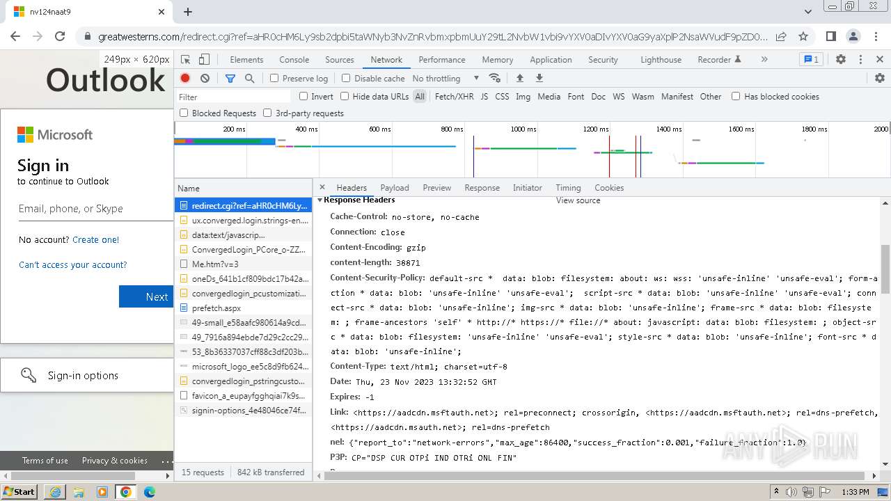
Task: Switch to the Console tab
Action: 294,60
